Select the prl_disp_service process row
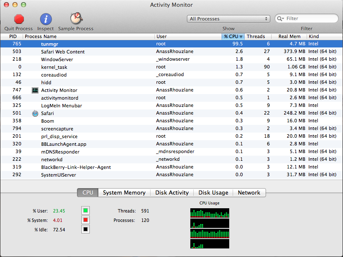This screenshot has height=257, width=343. (x=171, y=136)
